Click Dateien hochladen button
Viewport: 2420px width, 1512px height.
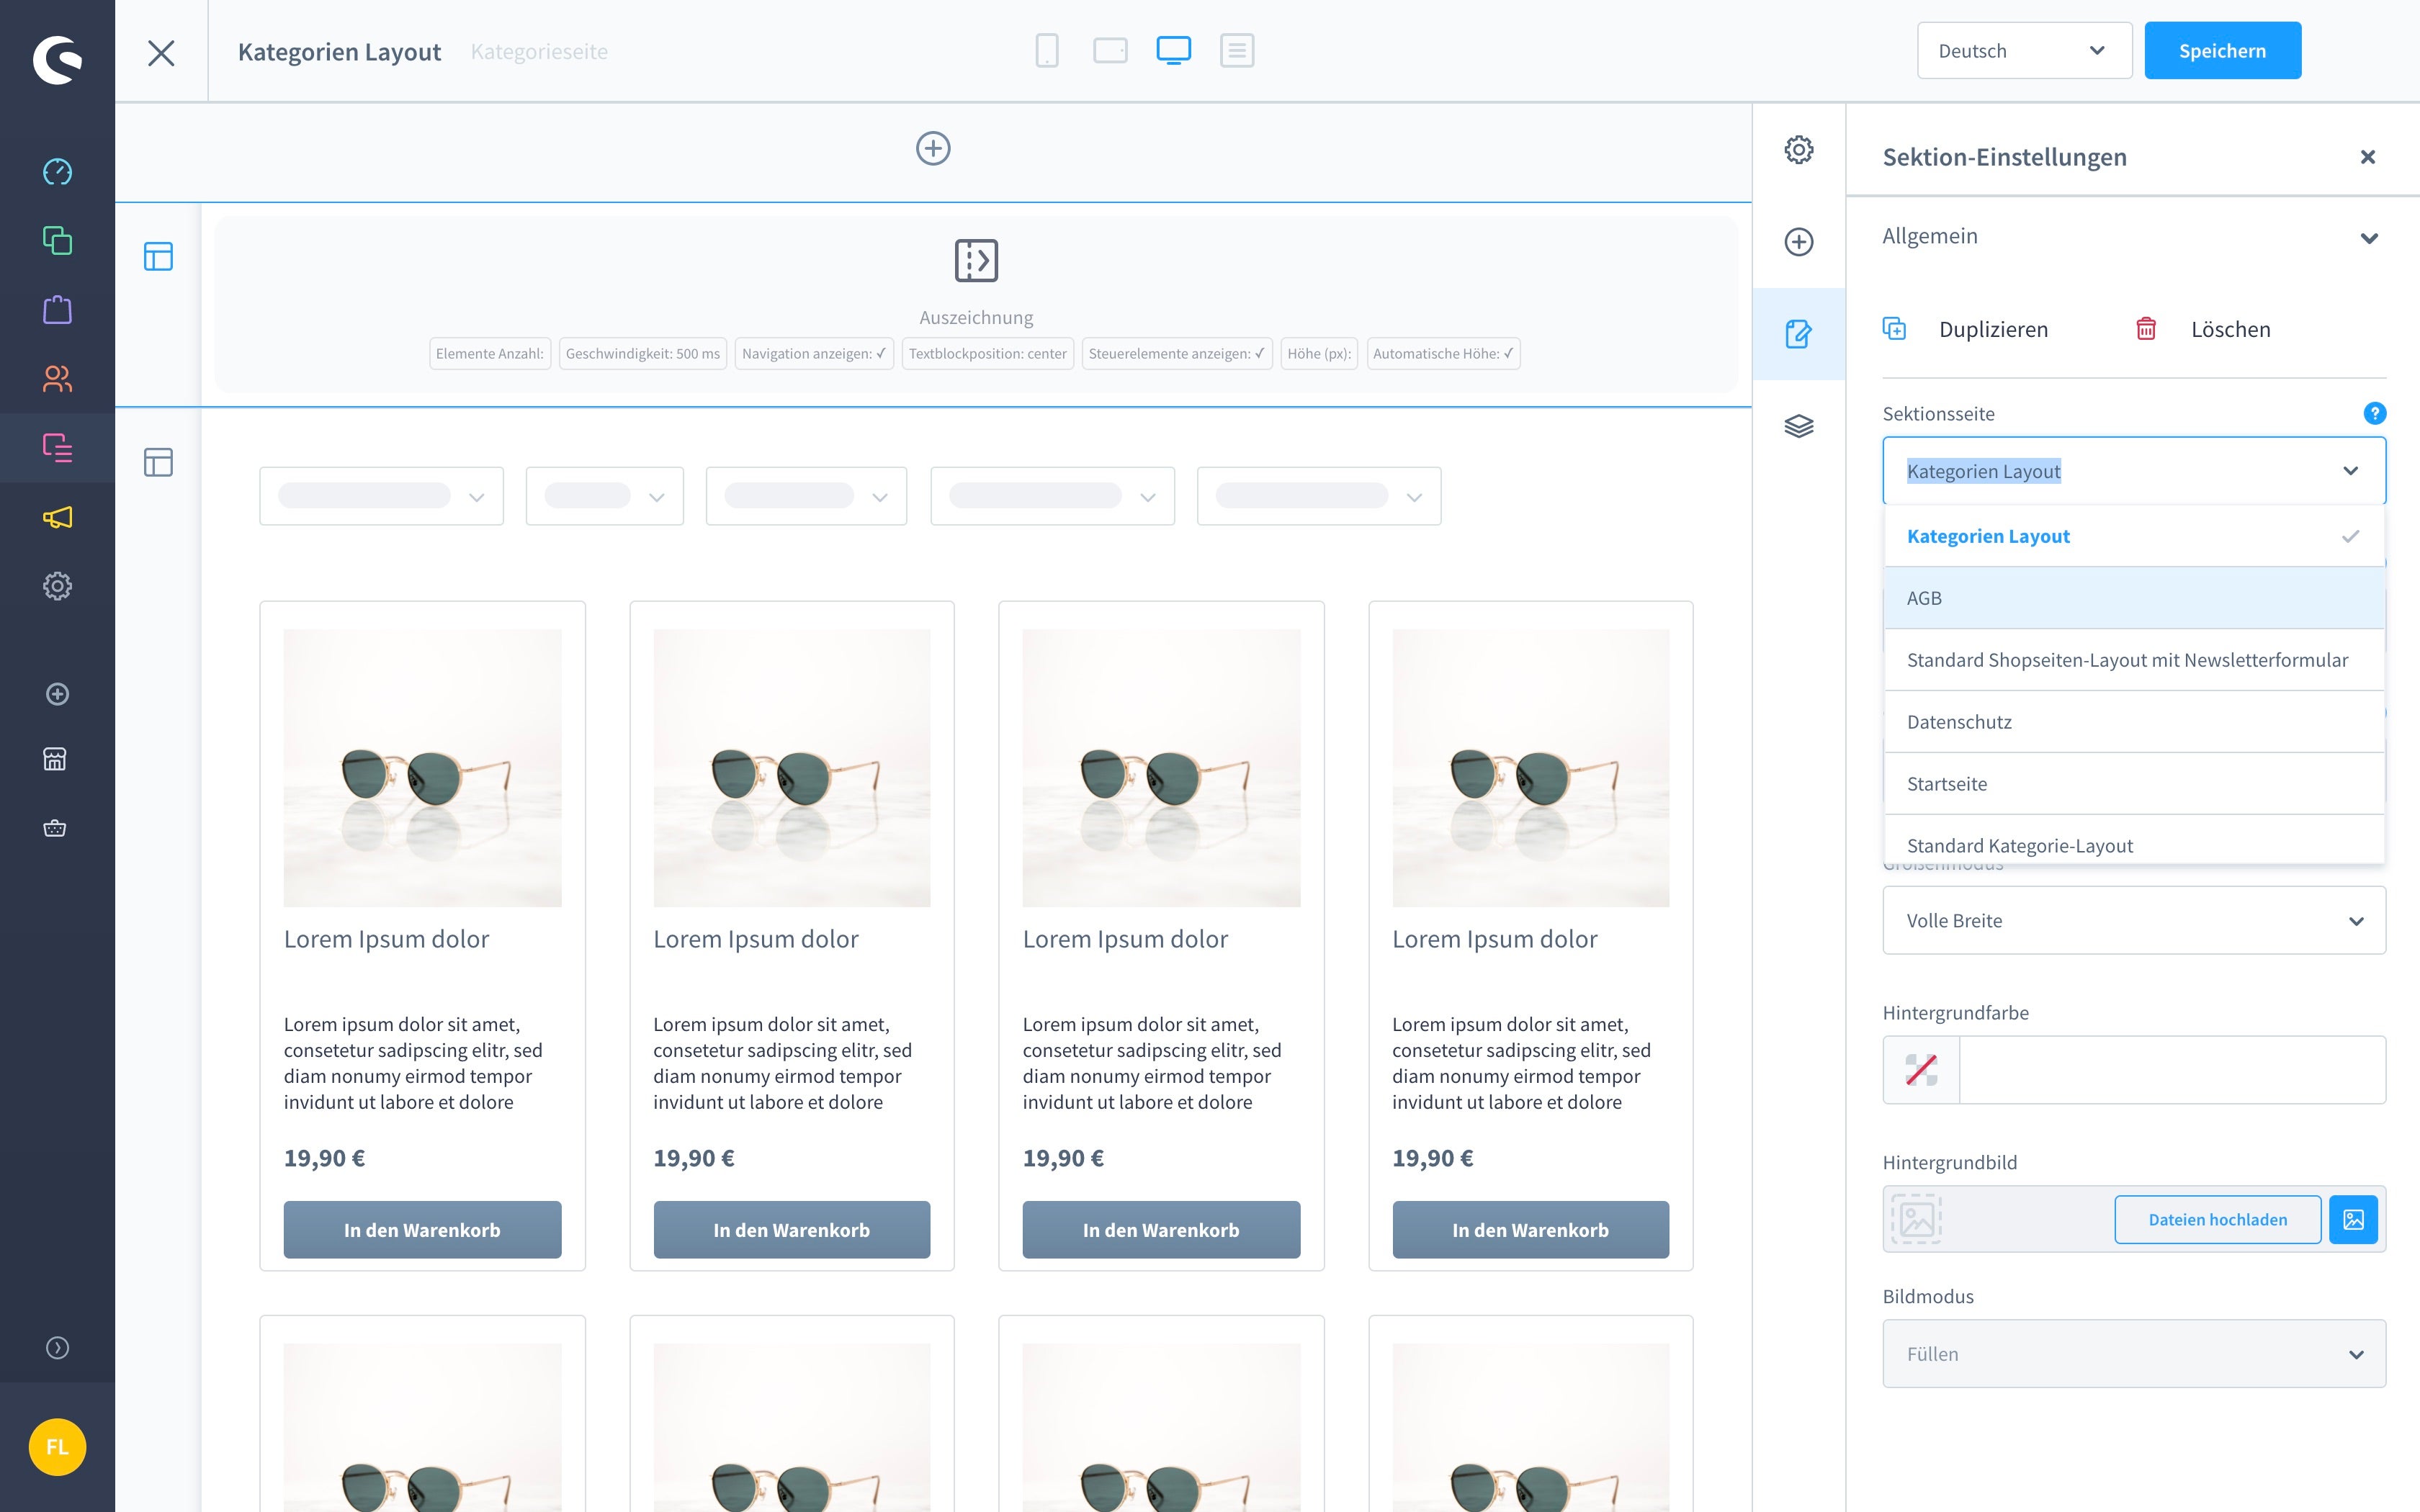pyautogui.click(x=2217, y=1219)
